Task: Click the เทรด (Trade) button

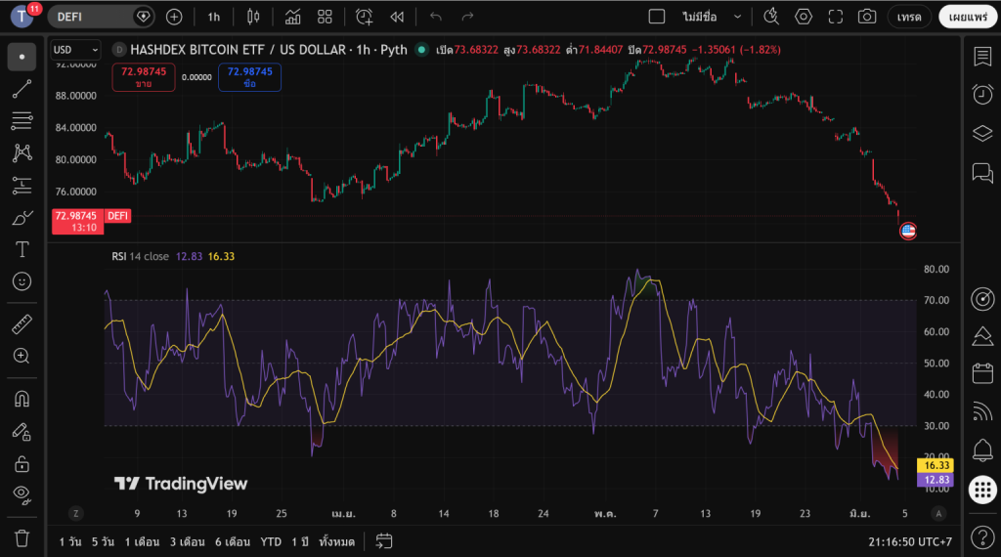Action: 909,18
